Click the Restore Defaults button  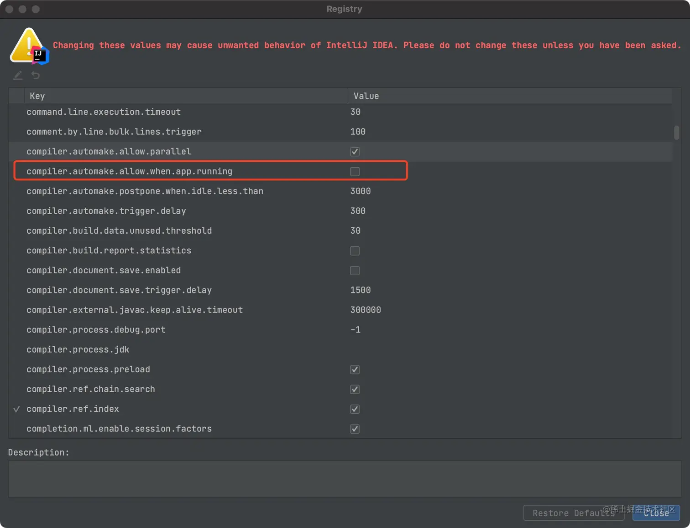point(574,513)
